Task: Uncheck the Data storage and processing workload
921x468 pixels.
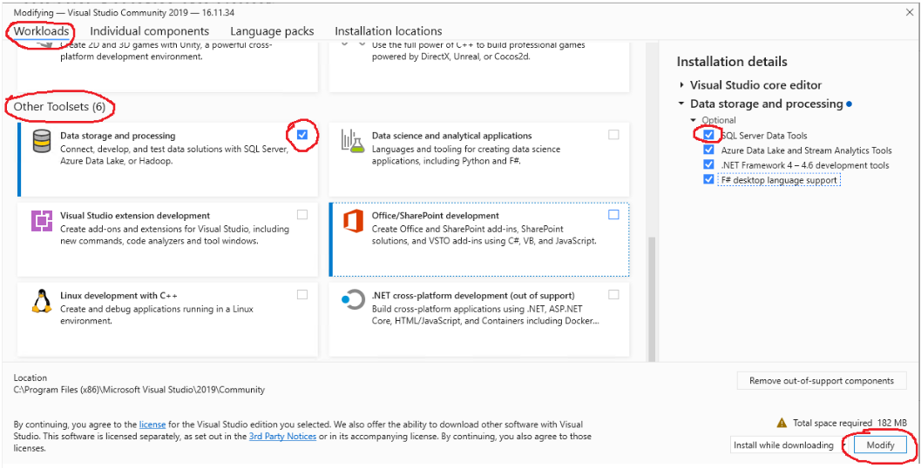Action: 301,134
